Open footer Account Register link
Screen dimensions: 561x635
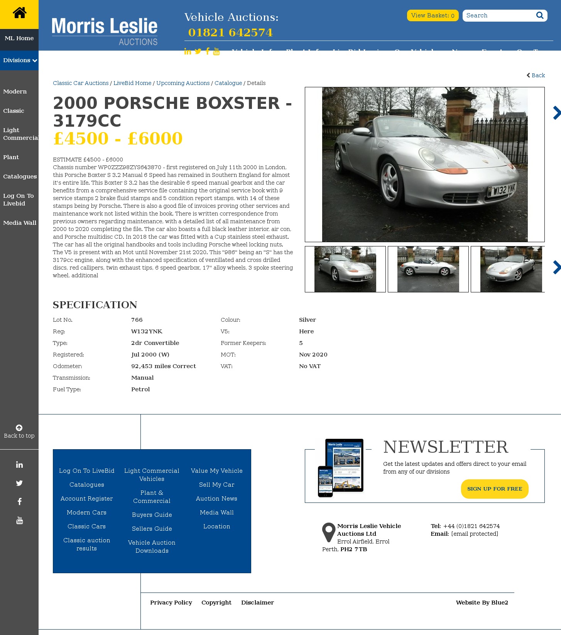[87, 499]
